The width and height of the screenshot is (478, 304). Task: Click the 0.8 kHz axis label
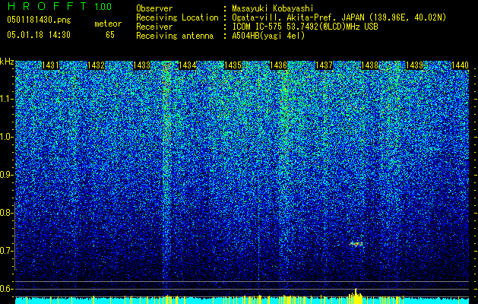(6, 213)
